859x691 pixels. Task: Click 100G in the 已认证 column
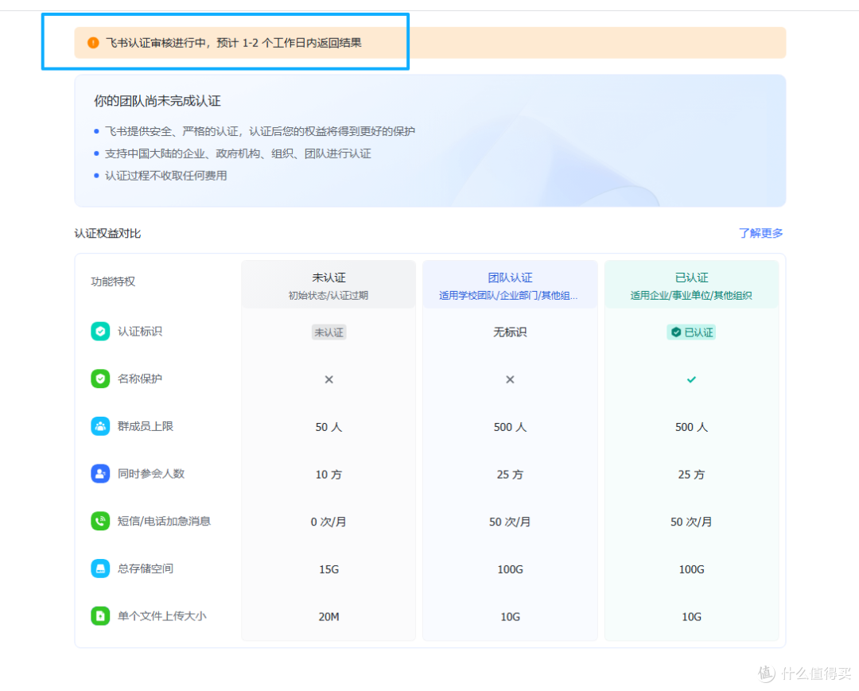[x=691, y=569]
